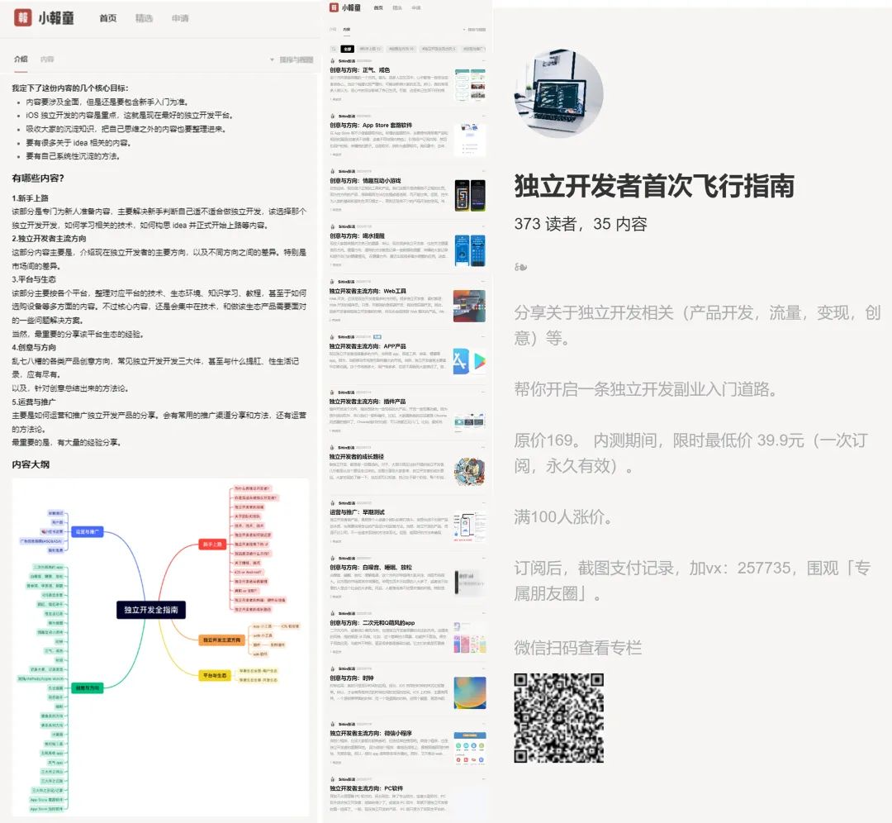Click author avatar above 成长路径 article
The image size is (892, 823).
333,447
